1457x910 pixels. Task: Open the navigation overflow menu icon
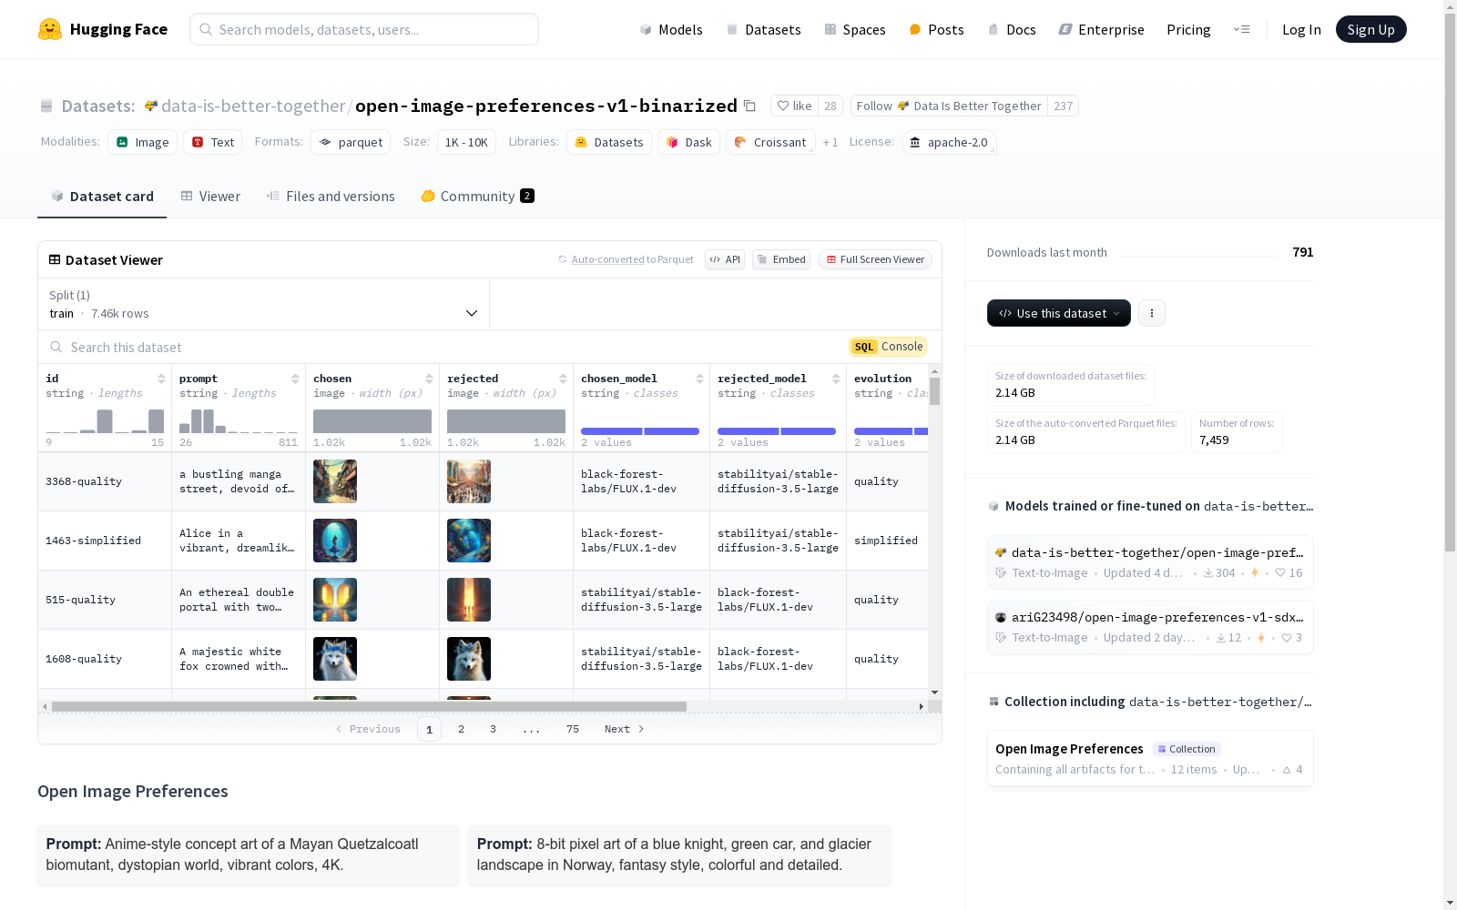tap(1241, 29)
